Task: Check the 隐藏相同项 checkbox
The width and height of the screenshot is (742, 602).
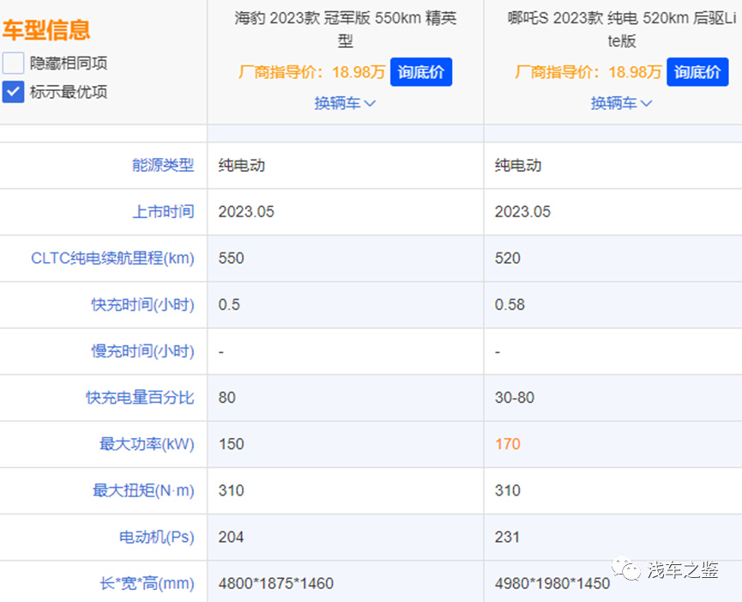Action: tap(13, 63)
